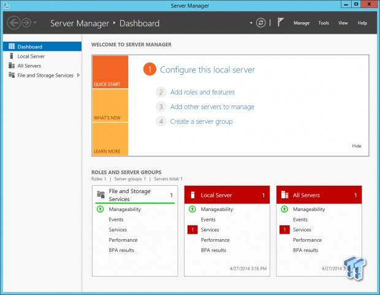
Task: Click step number 3 circle
Action: pos(161,107)
